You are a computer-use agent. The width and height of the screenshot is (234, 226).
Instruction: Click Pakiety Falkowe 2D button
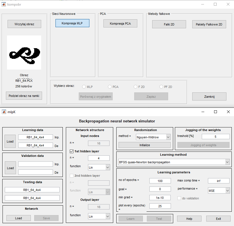tap(209, 24)
